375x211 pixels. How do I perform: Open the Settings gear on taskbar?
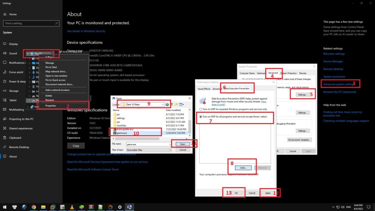(x=120, y=207)
